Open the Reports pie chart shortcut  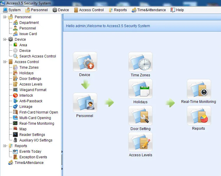point(199,116)
